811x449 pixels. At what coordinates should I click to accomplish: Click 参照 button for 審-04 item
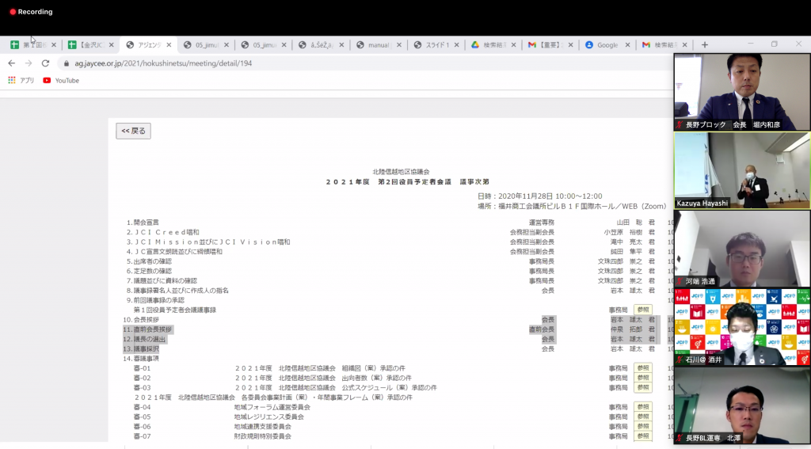[642, 407]
